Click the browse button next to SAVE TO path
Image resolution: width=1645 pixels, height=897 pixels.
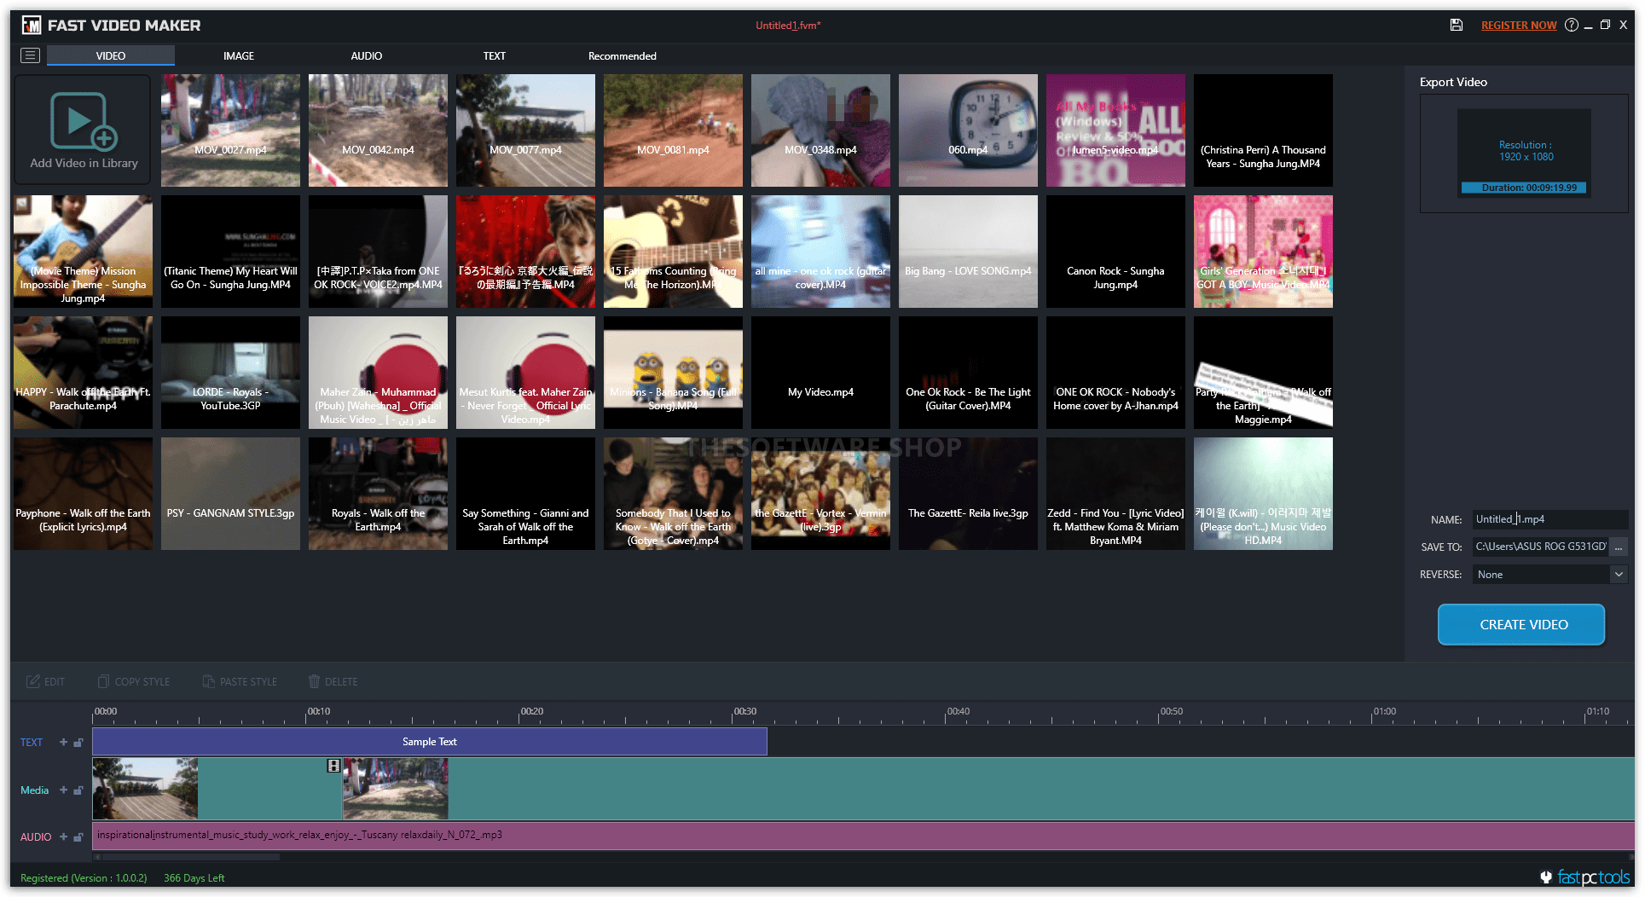pos(1619,547)
